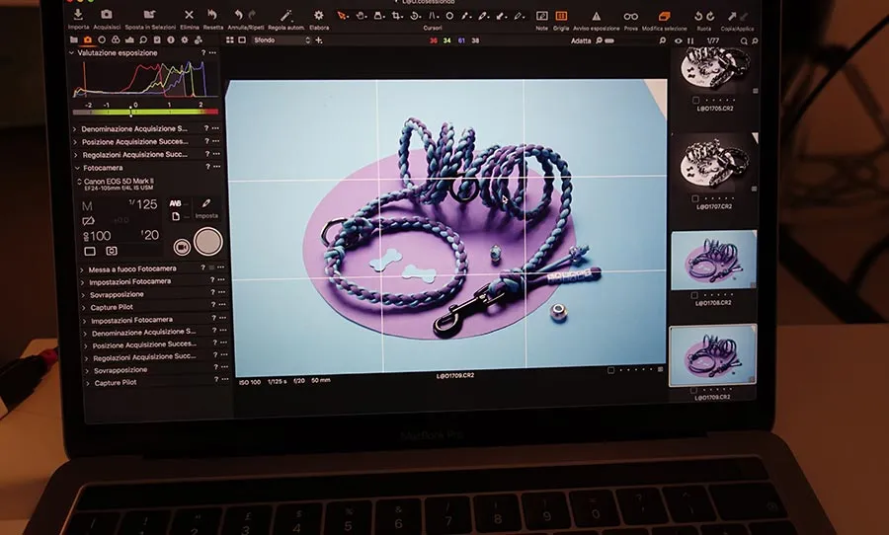Screen dimensions: 889x535
Task: Start live view with video camera button
Action: pos(182,247)
